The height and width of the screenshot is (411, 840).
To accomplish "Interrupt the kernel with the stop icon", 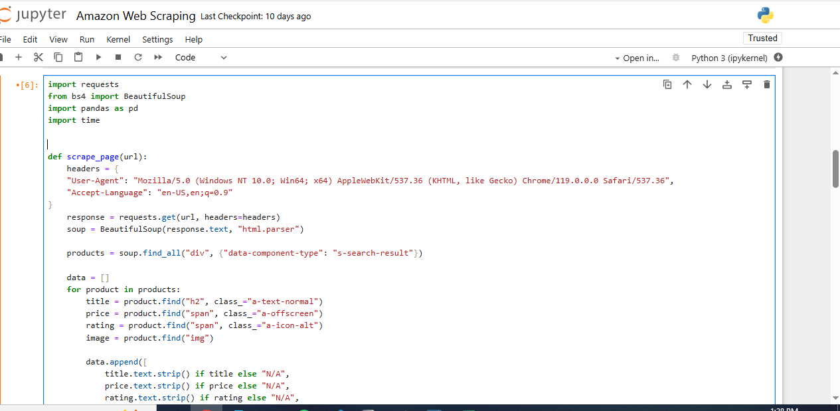I will (x=118, y=58).
